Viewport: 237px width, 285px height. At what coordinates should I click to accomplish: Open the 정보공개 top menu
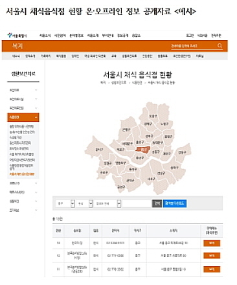click(x=122, y=36)
